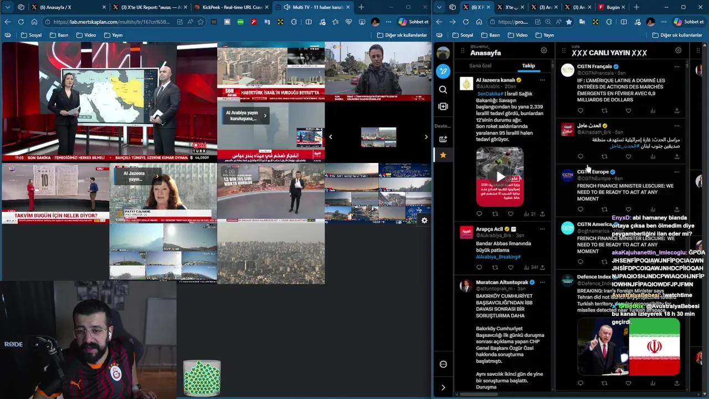Image resolution: width=709 pixels, height=399 pixels.
Task: Go to home page in left browser
Action: point(34,22)
